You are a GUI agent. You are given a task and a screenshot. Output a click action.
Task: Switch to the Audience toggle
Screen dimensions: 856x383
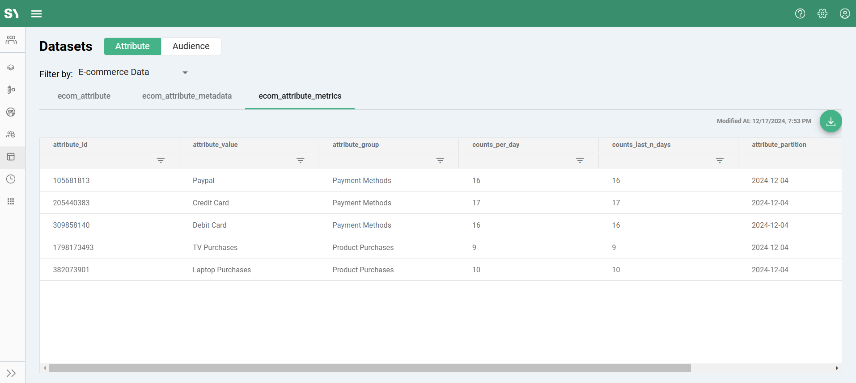tap(191, 46)
